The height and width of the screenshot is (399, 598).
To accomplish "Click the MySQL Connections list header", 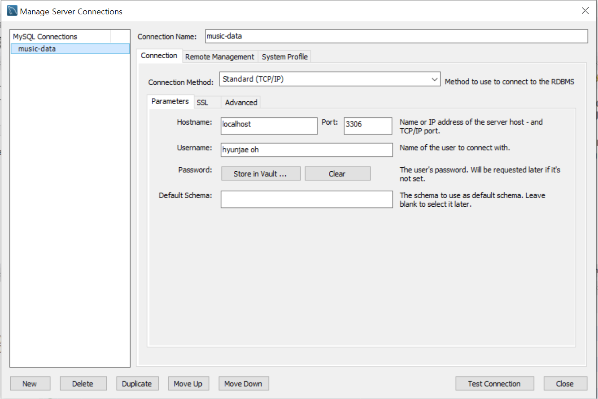I will 61,36.
